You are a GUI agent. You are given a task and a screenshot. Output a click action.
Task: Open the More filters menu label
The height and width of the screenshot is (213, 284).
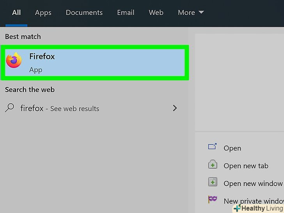(x=186, y=12)
